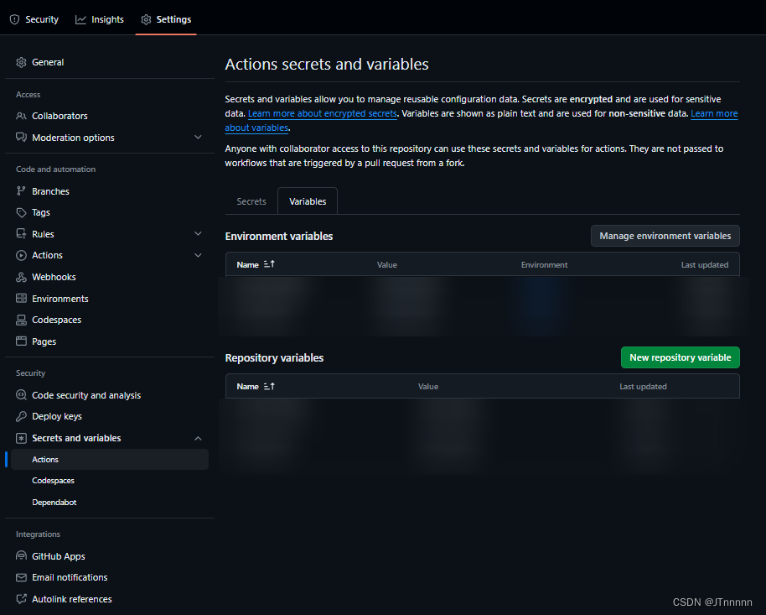The image size is (766, 615).
Task: Open Environments settings label
Action: point(60,299)
